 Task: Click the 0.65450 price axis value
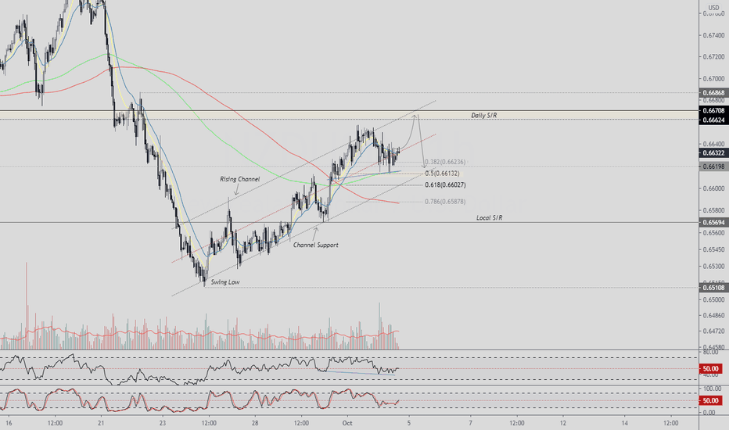coord(713,249)
